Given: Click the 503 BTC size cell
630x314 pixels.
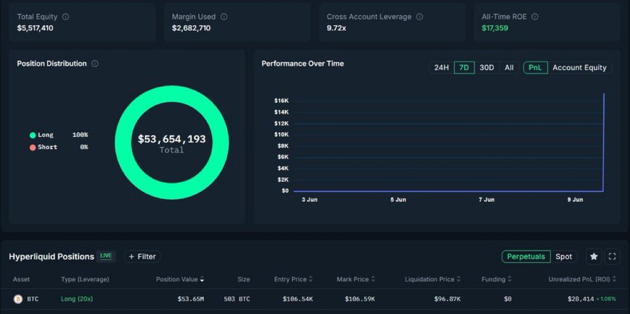Looking at the screenshot, I should click(x=237, y=299).
